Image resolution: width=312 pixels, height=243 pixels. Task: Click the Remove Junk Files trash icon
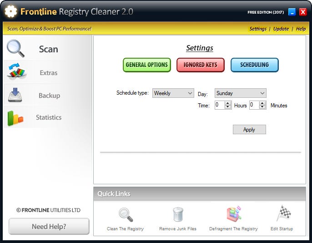[x=178, y=214]
